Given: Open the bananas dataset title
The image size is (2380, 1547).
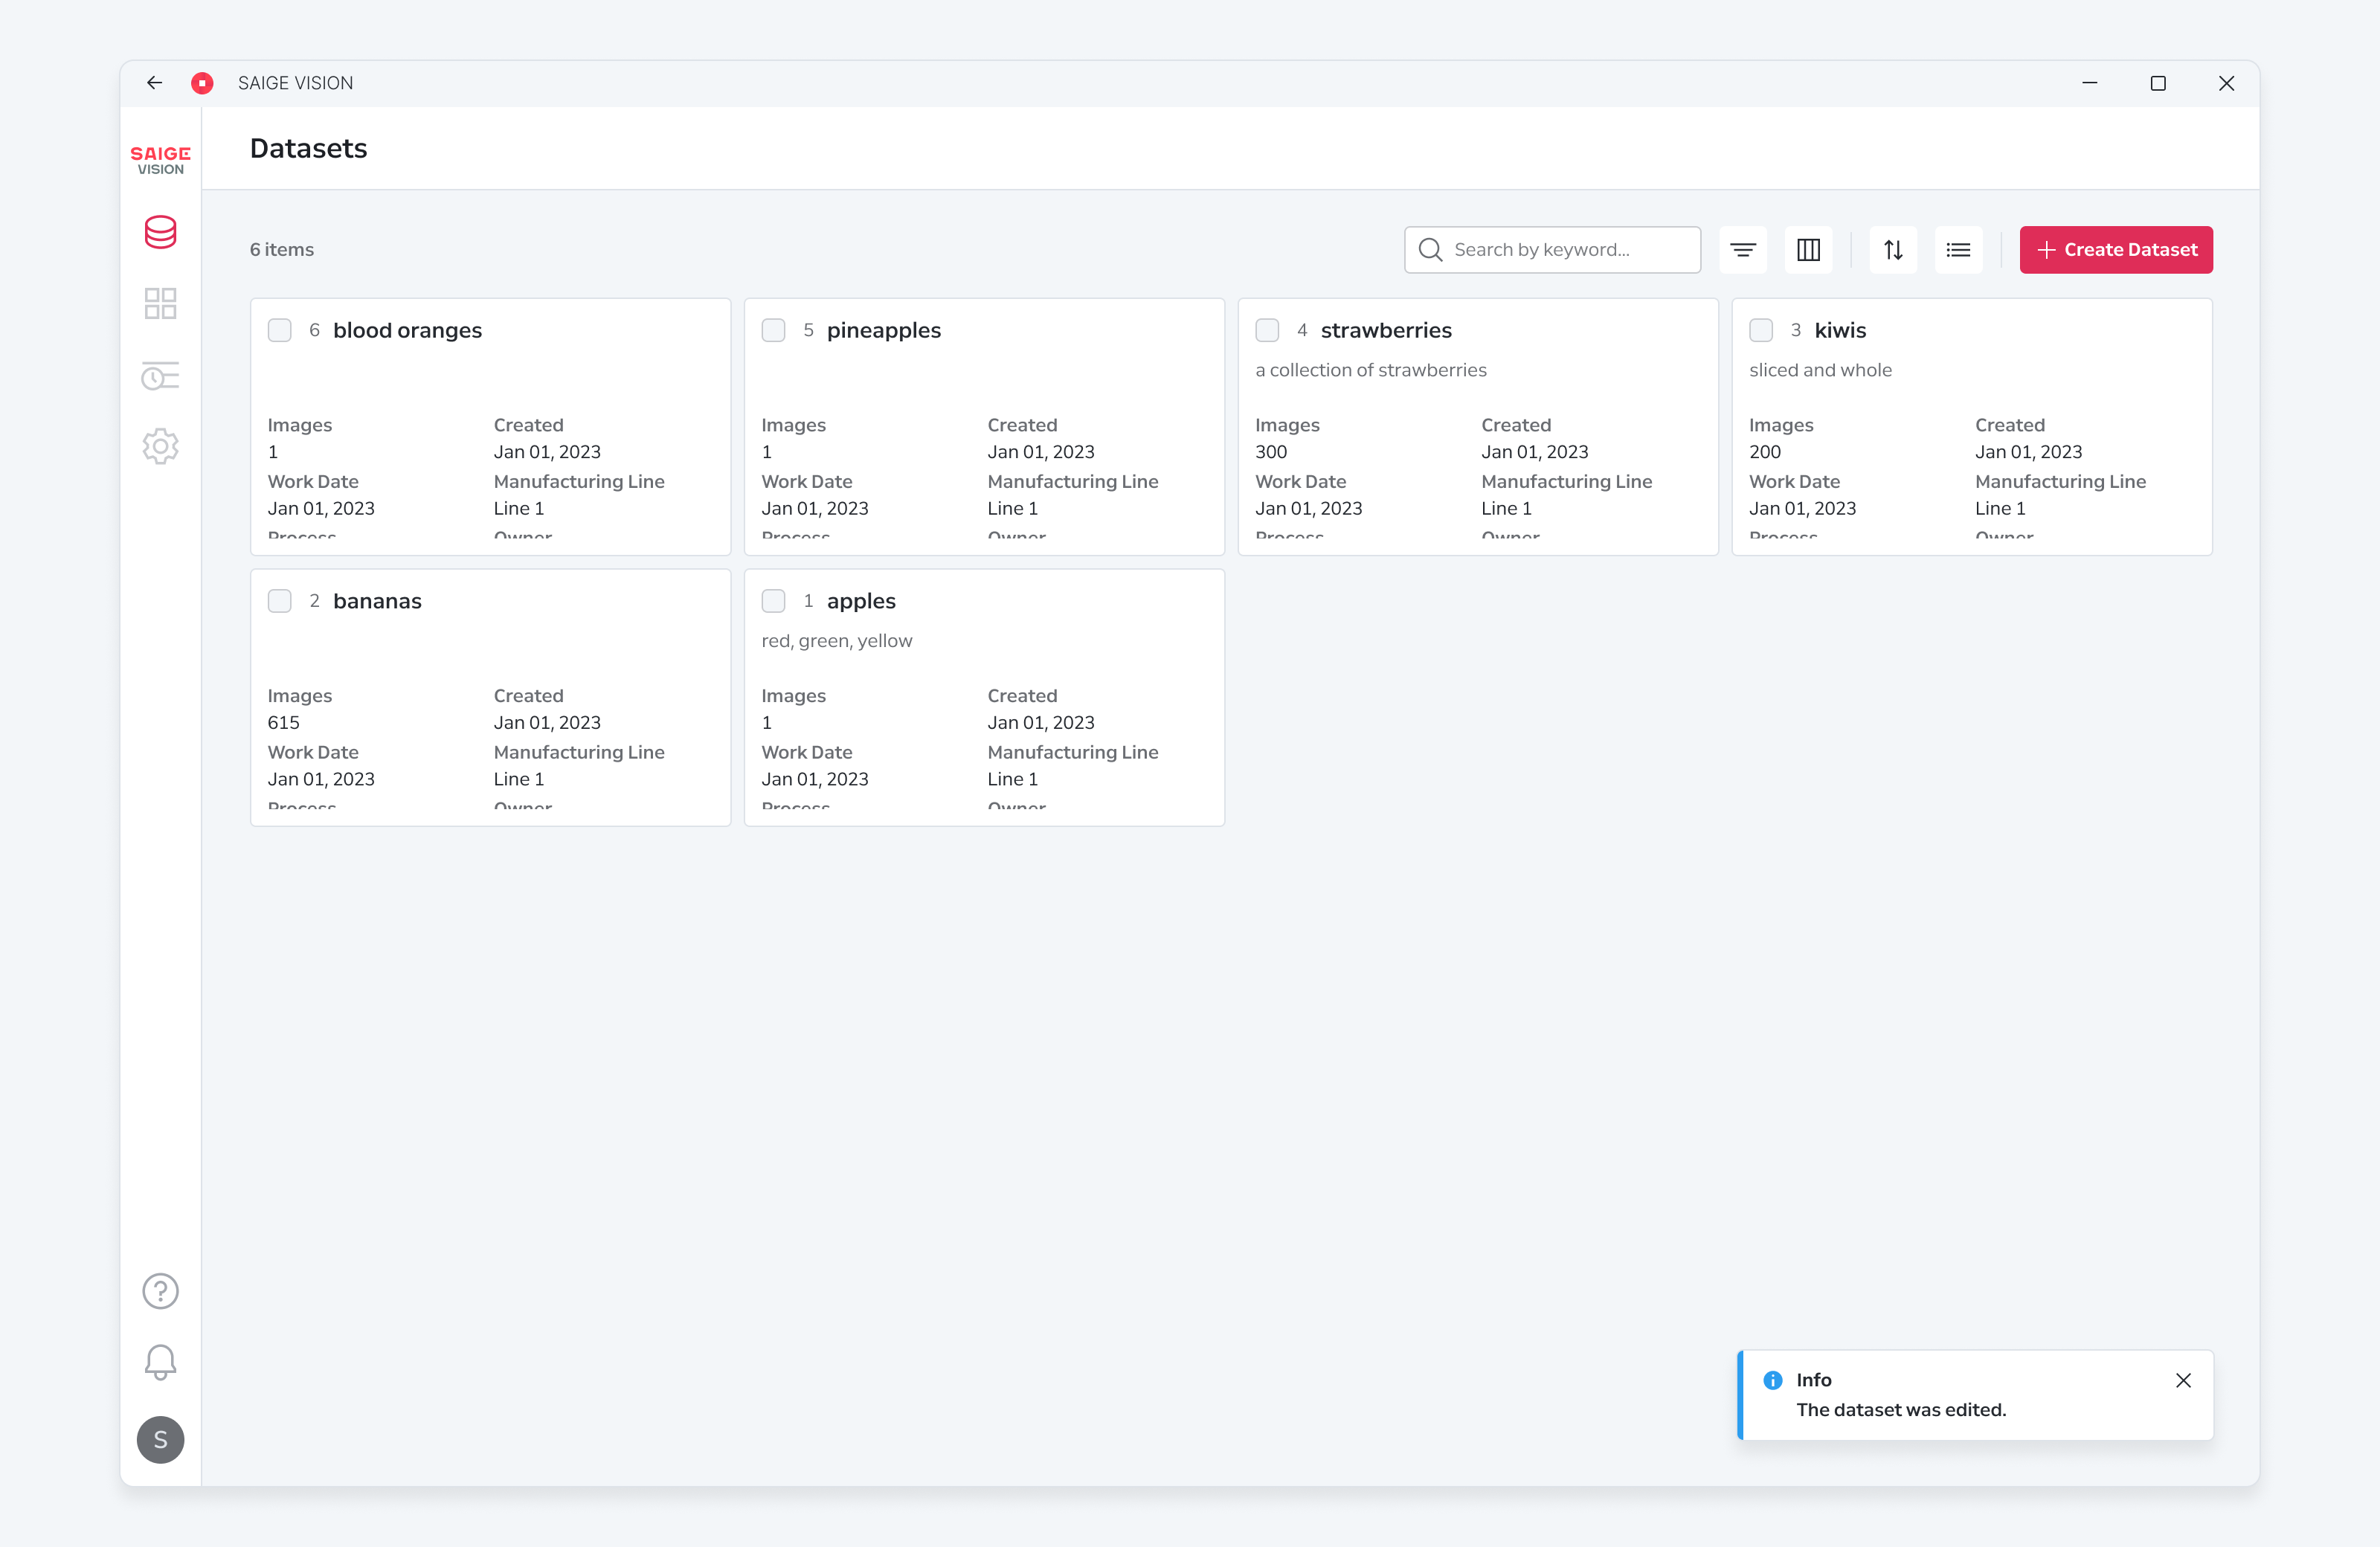Looking at the screenshot, I should pos(377,601).
